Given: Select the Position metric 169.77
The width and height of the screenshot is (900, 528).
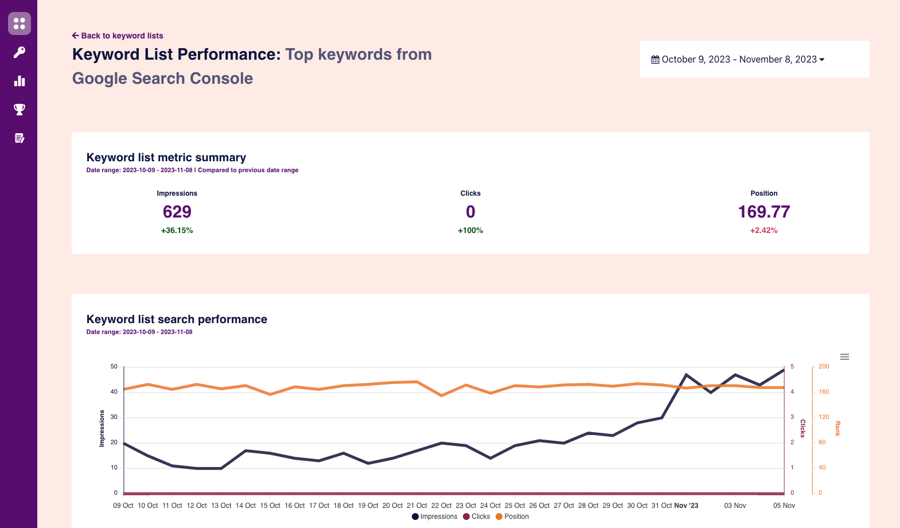Looking at the screenshot, I should pos(763,212).
